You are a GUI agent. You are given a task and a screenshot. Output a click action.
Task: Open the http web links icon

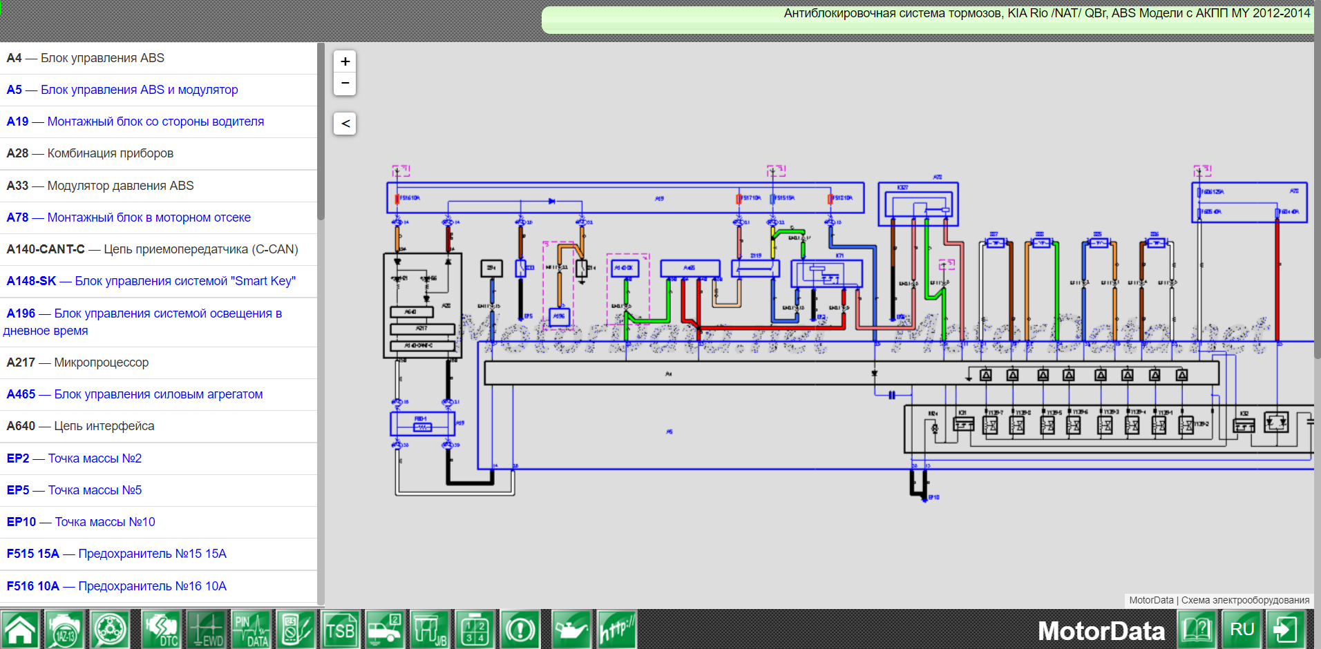616,630
